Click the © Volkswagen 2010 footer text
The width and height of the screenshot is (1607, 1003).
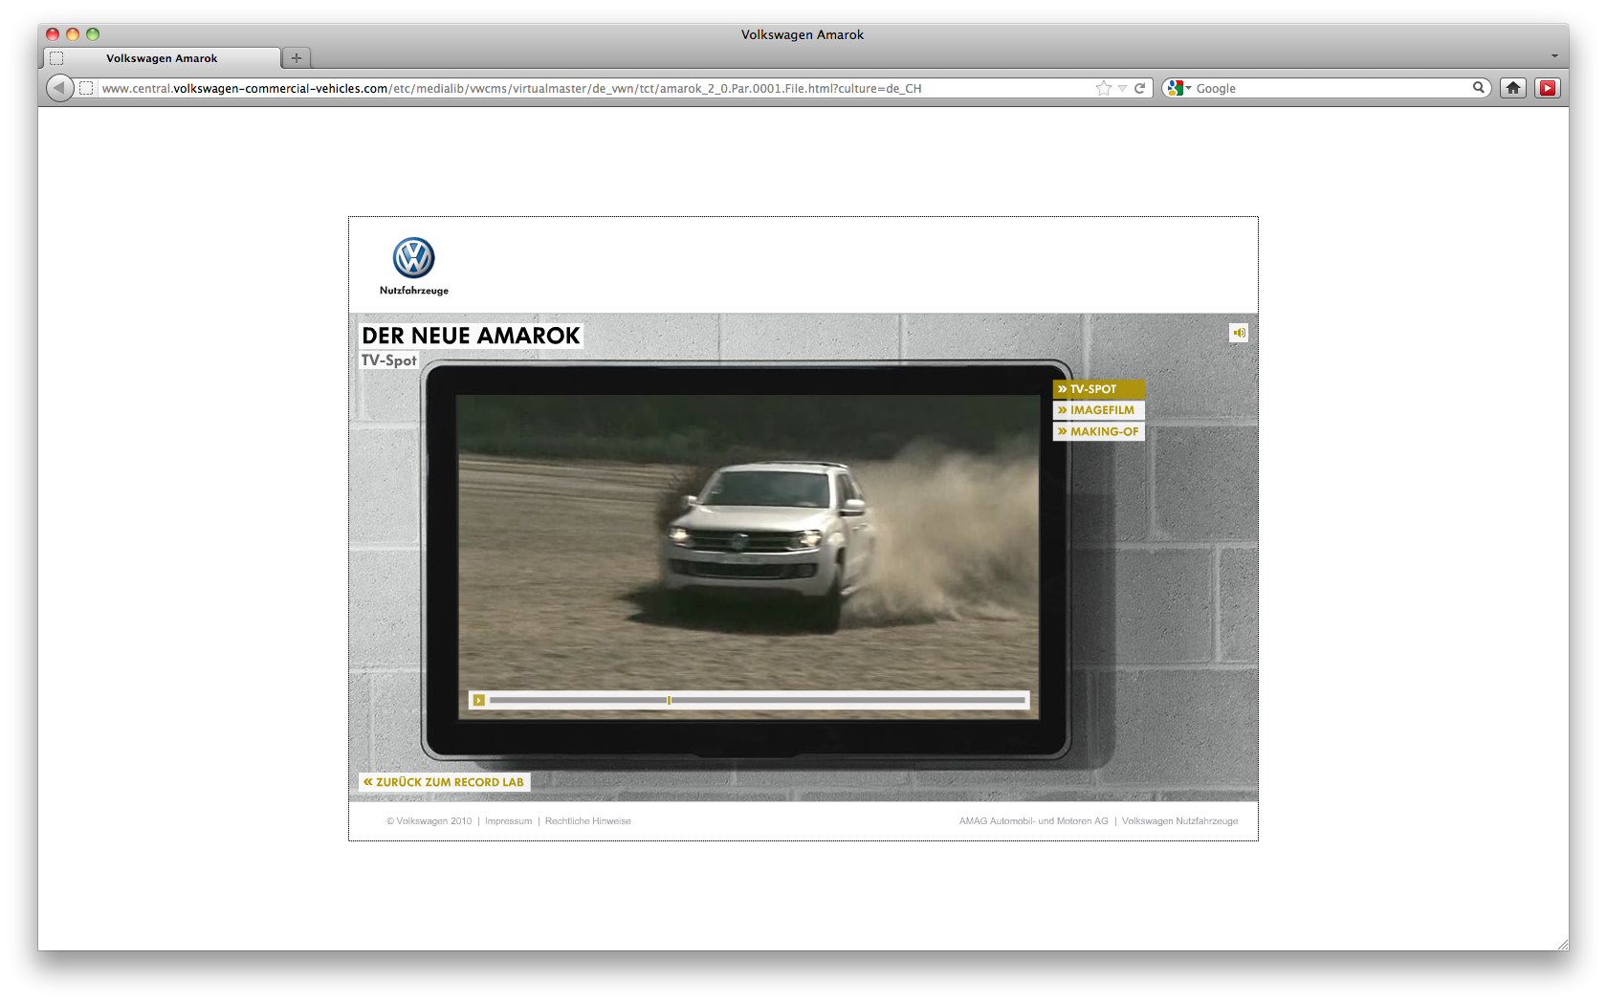[x=429, y=821]
